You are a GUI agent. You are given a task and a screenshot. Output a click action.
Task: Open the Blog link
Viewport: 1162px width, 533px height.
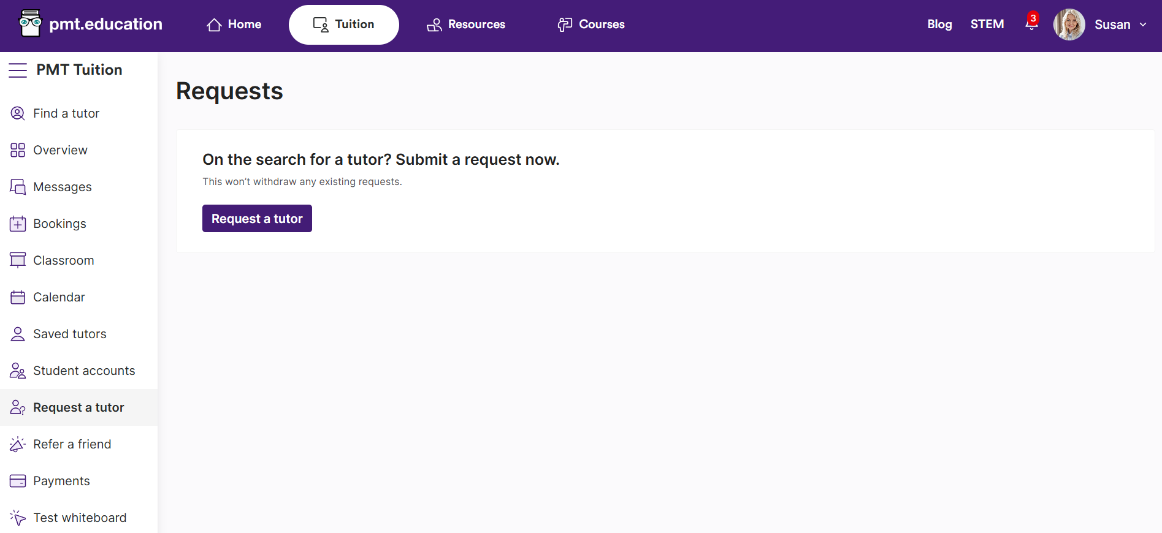(x=939, y=25)
